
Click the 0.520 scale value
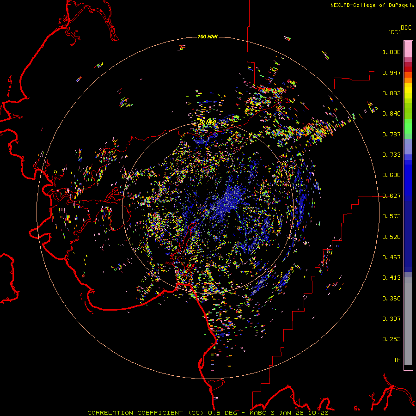point(392,237)
